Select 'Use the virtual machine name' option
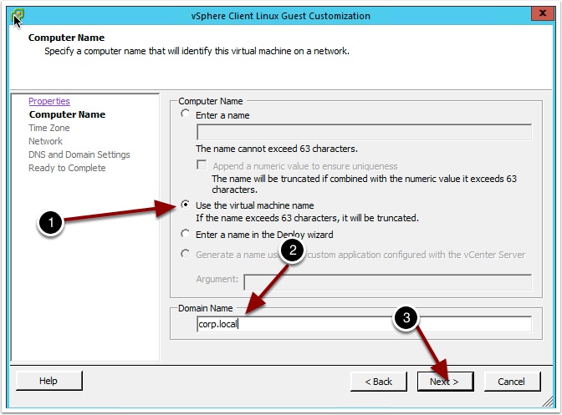The image size is (562, 415). pos(185,205)
